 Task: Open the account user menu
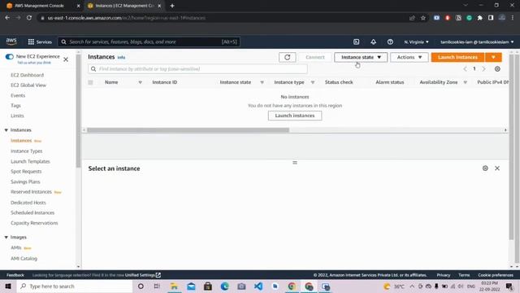[477, 42]
